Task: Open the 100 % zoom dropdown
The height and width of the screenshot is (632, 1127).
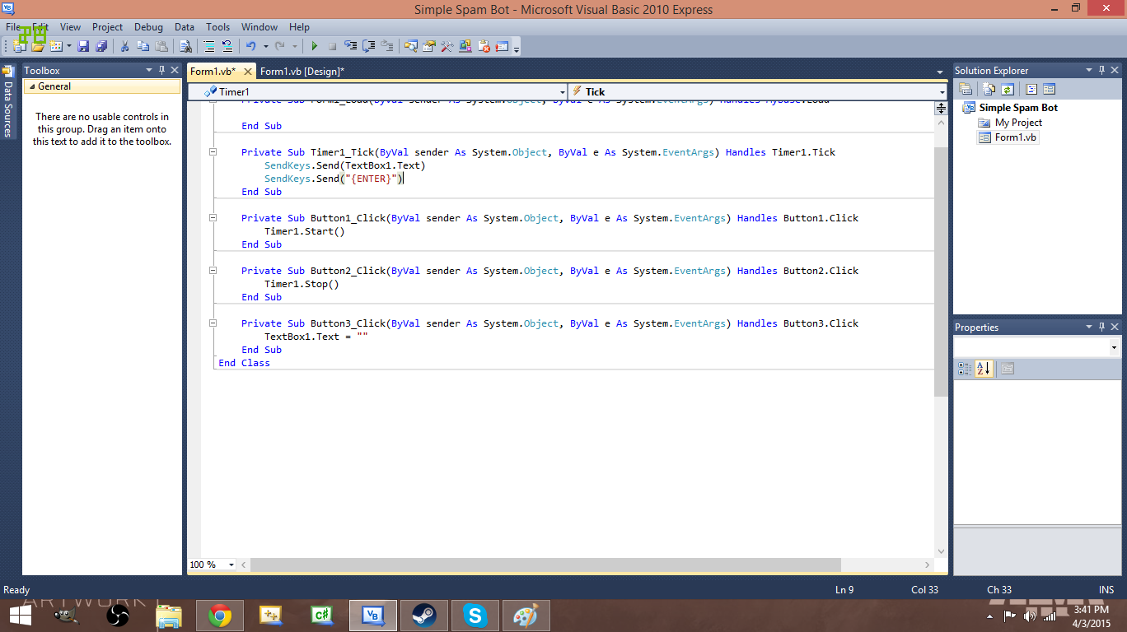Action: (231, 565)
